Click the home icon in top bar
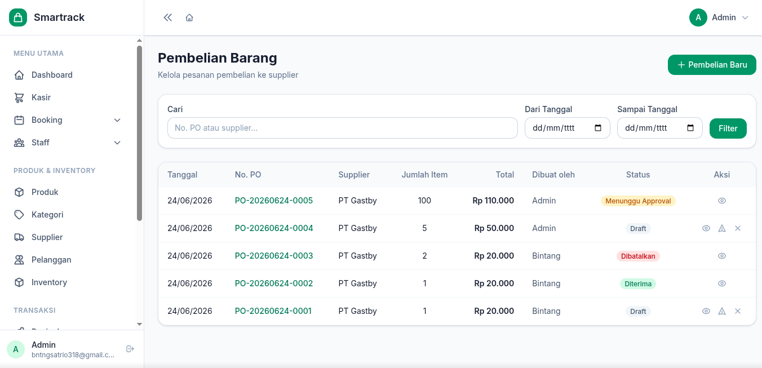The image size is (762, 368). 189,17
